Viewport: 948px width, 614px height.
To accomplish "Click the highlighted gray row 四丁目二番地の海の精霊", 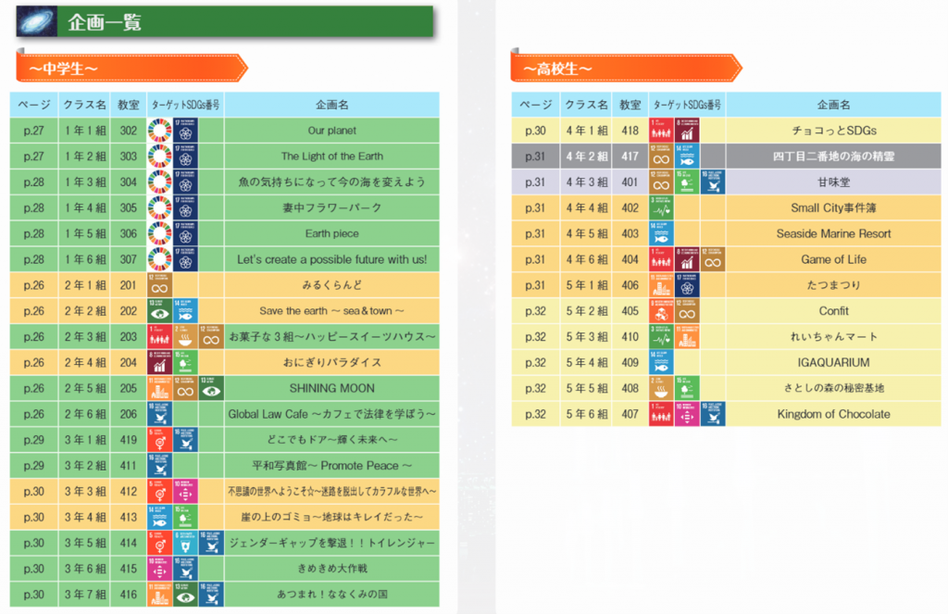I will (833, 157).
